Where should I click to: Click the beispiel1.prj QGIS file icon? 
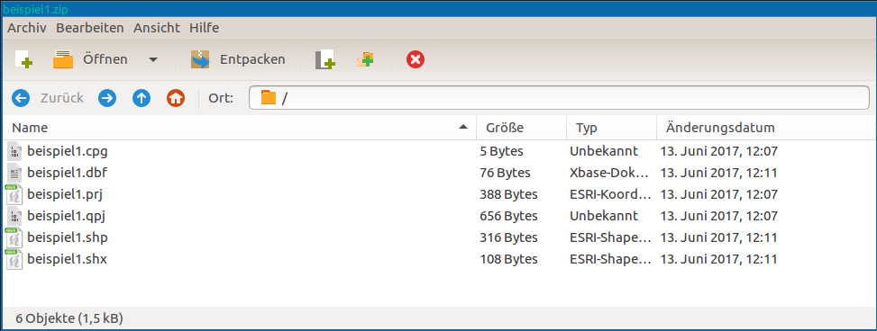tap(14, 195)
